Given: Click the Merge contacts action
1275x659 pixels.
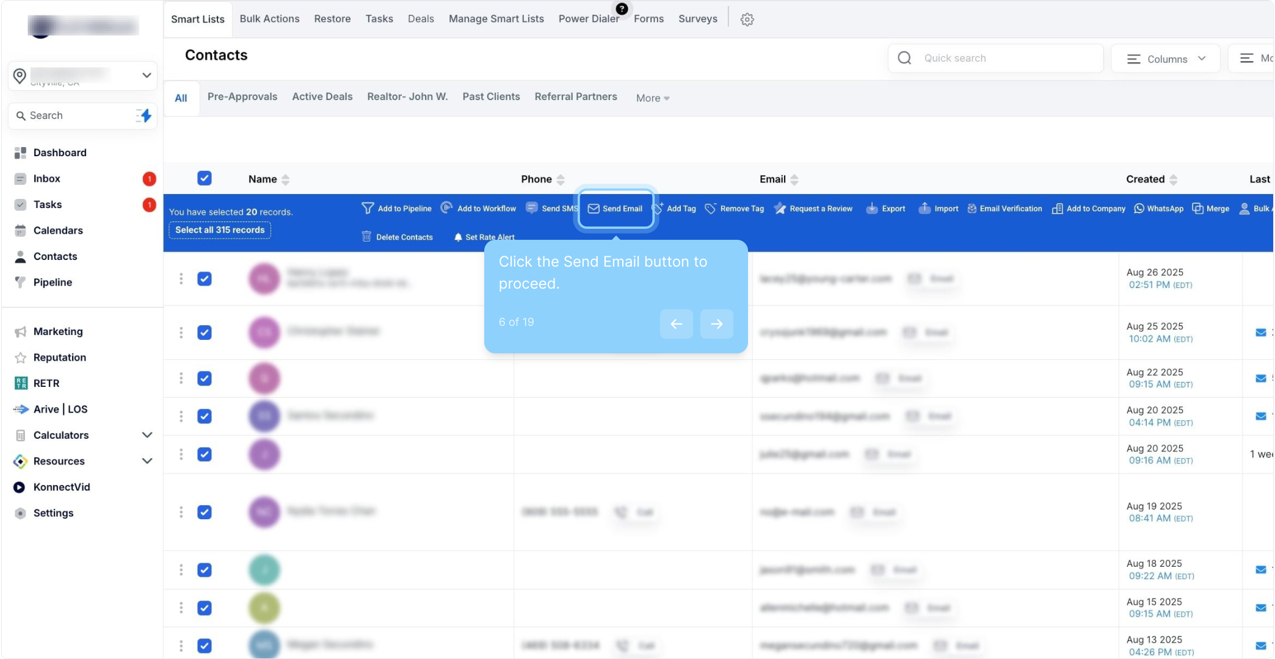Looking at the screenshot, I should pyautogui.click(x=1210, y=209).
